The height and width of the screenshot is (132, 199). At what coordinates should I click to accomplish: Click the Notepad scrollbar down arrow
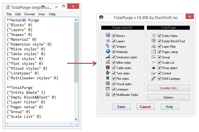click(x=76, y=119)
